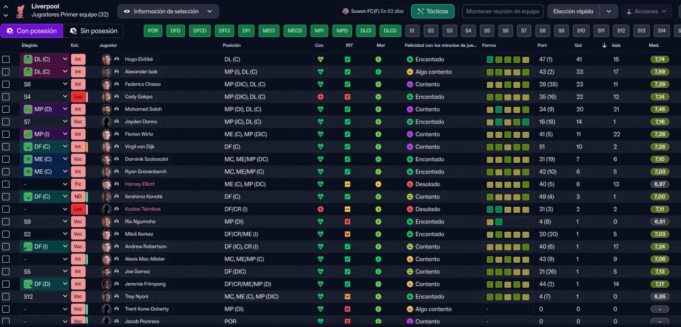The image size is (681, 327).
Task: Select the DLCD position filter
Action: (x=390, y=31)
